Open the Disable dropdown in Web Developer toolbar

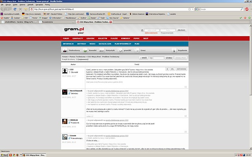(5, 18)
